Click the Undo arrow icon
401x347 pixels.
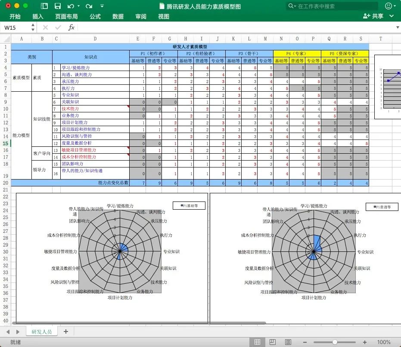point(71,6)
